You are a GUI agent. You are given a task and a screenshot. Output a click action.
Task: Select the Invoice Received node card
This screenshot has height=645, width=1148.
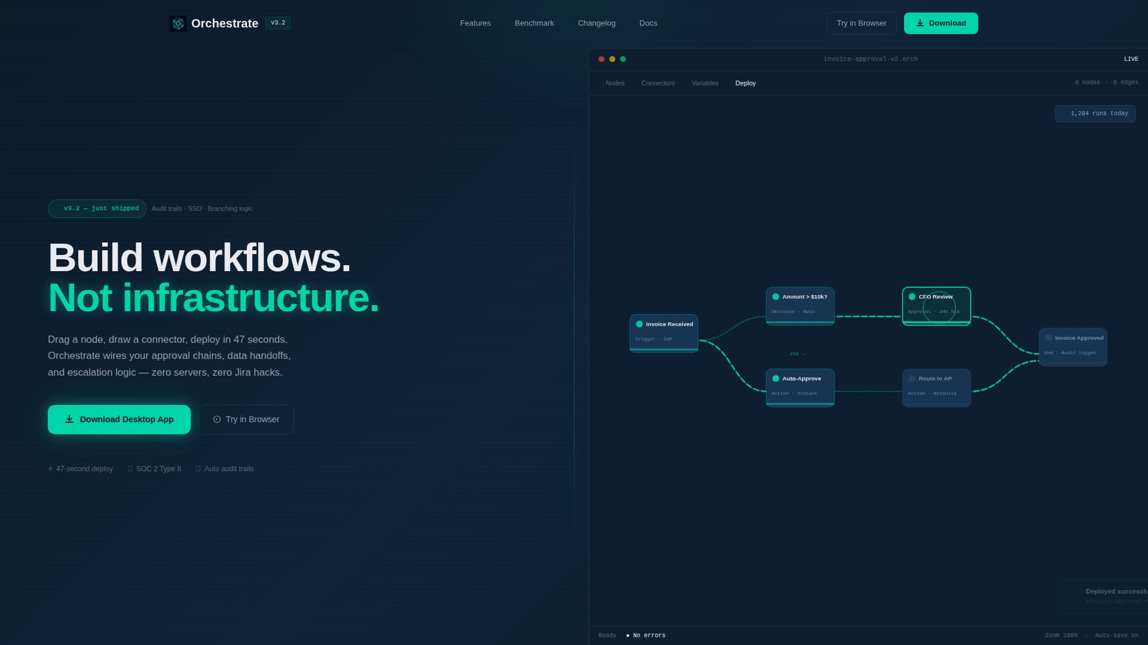click(664, 333)
